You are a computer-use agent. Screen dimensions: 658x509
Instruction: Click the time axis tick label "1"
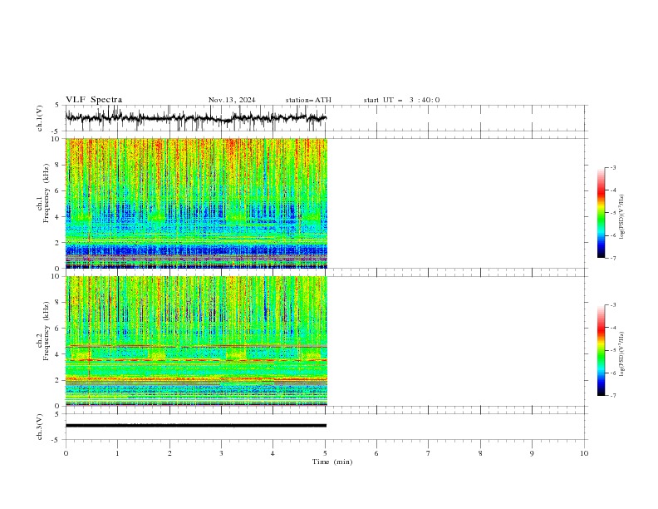point(117,453)
